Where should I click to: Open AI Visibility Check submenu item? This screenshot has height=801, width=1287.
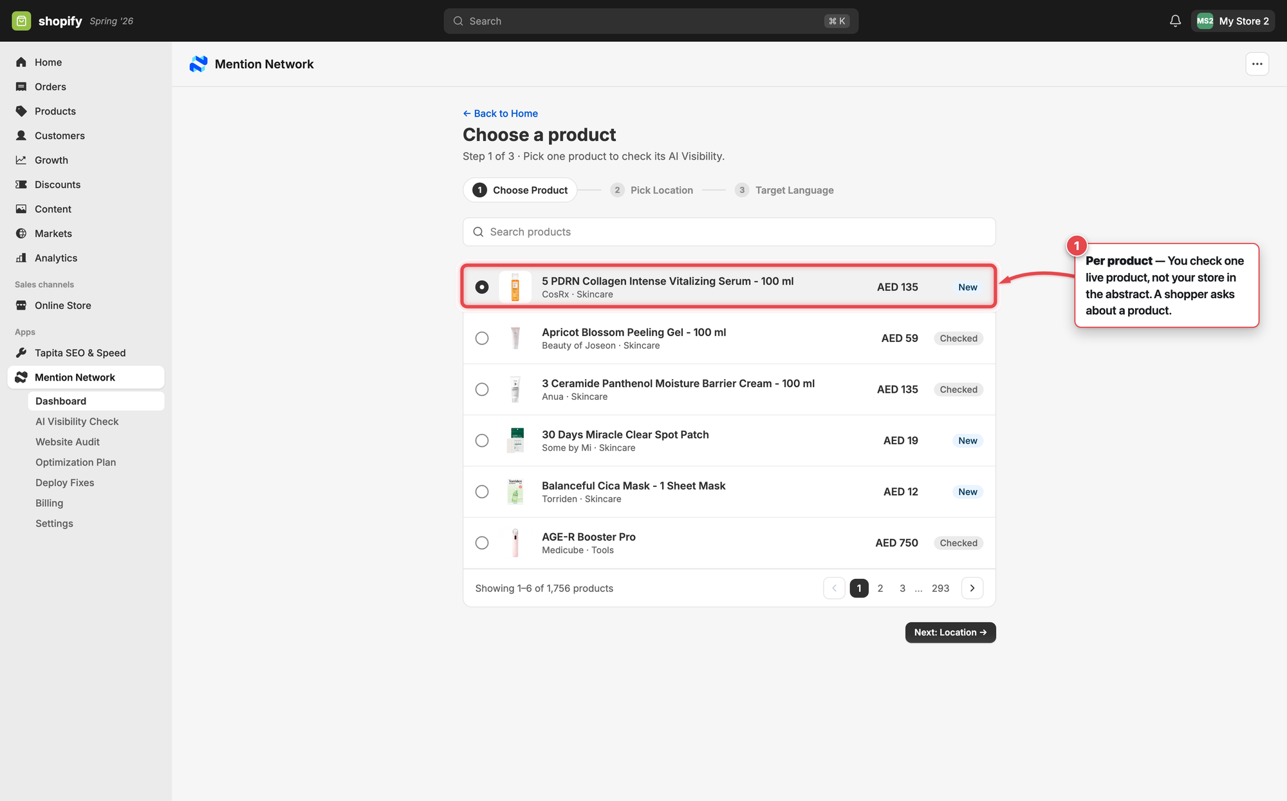pos(77,421)
